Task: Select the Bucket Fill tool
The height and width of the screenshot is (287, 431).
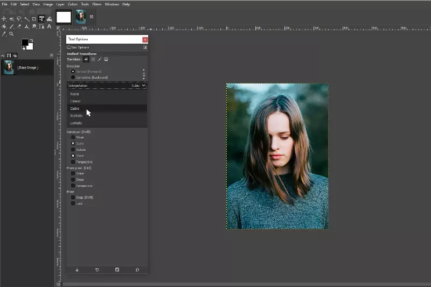Action: pyautogui.click(x=4, y=26)
